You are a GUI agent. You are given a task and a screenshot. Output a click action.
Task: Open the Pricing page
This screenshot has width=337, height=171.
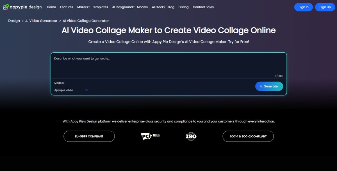[x=183, y=7]
